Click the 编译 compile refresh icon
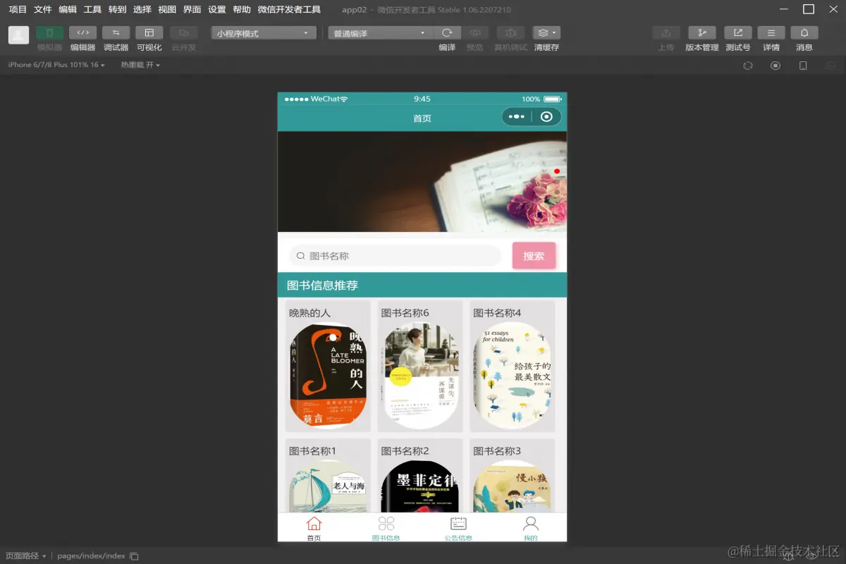The height and width of the screenshot is (564, 846). pyautogui.click(x=447, y=33)
